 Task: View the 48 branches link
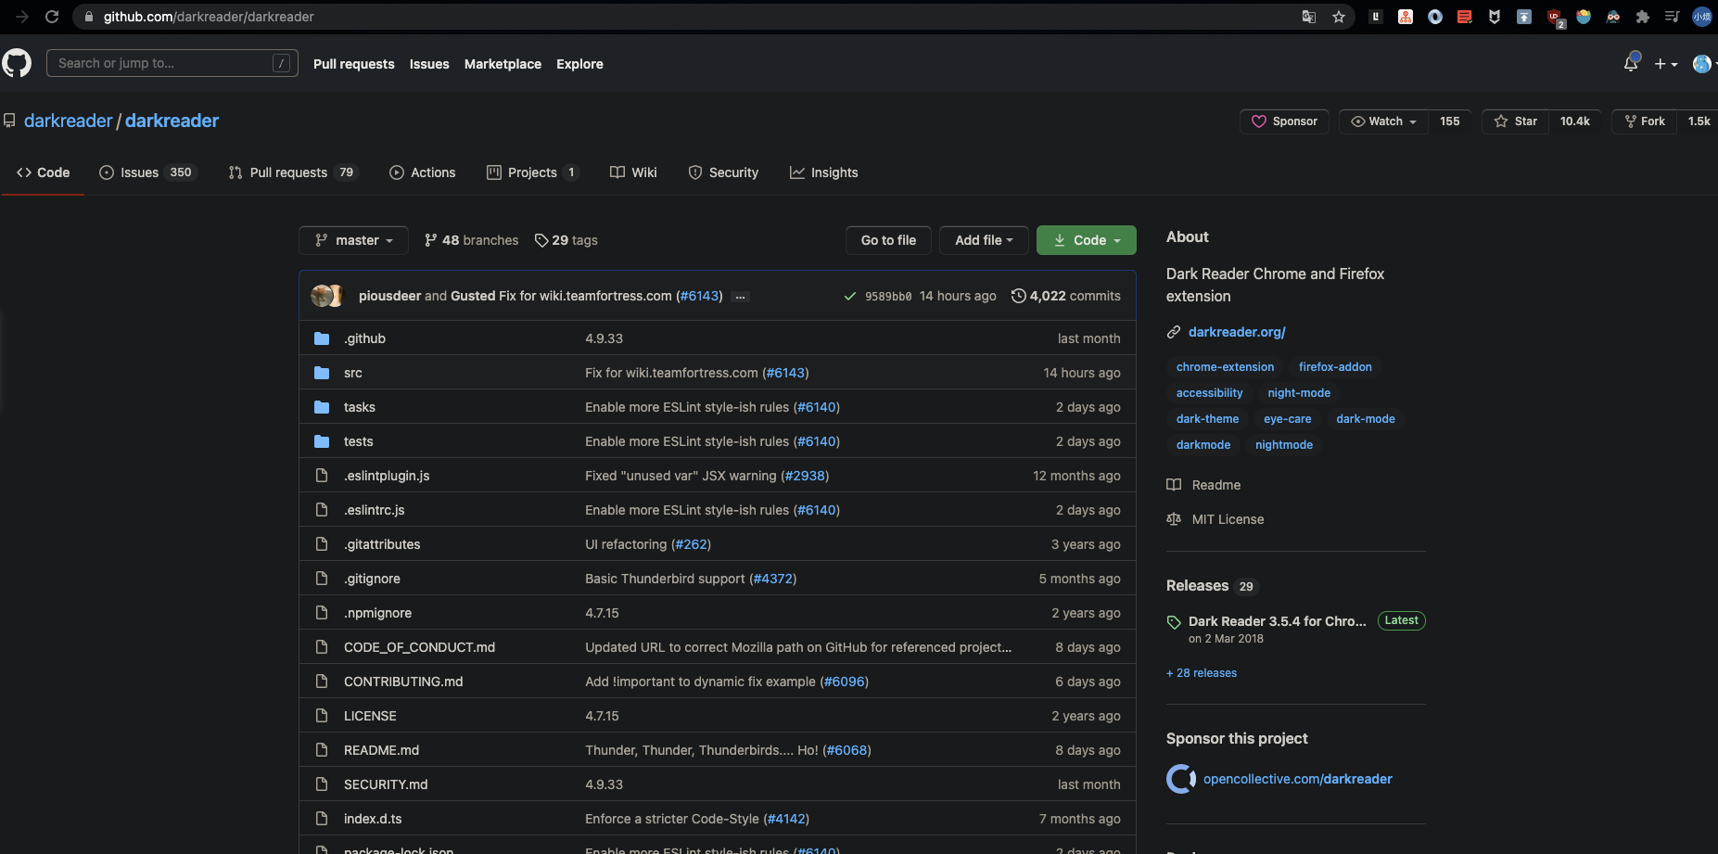(472, 240)
